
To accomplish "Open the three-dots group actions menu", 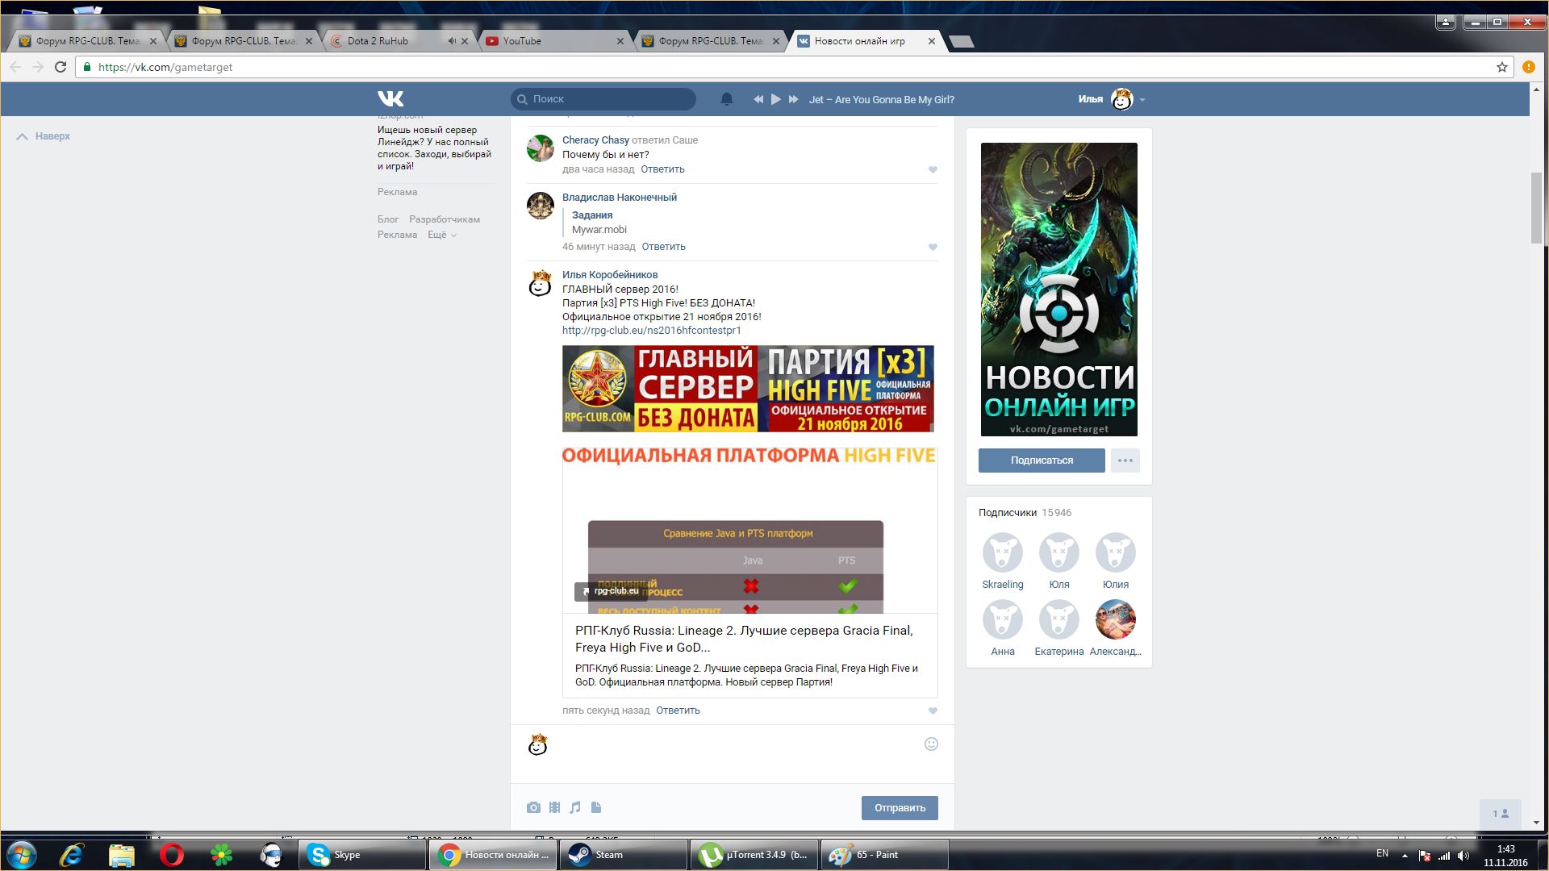I will (1125, 461).
